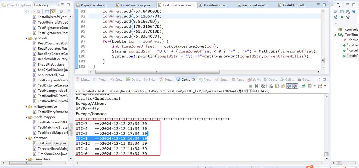Toggle Scroll Lock in the console toolbar
Screen dimensions: 359x168
click(x=277, y=86)
